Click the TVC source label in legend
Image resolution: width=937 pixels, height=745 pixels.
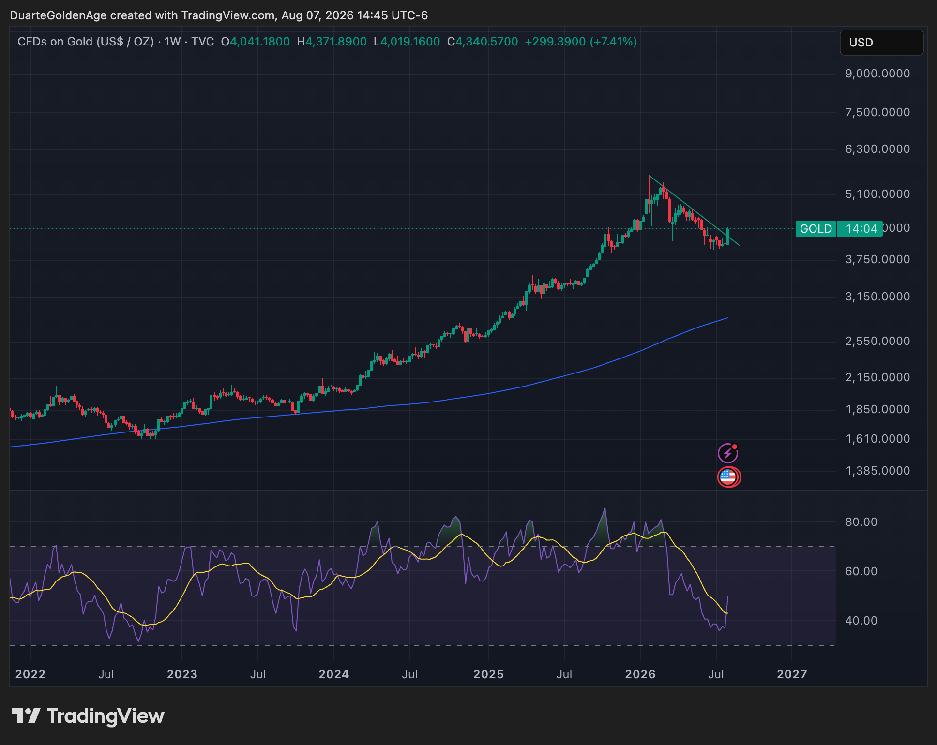tap(202, 42)
